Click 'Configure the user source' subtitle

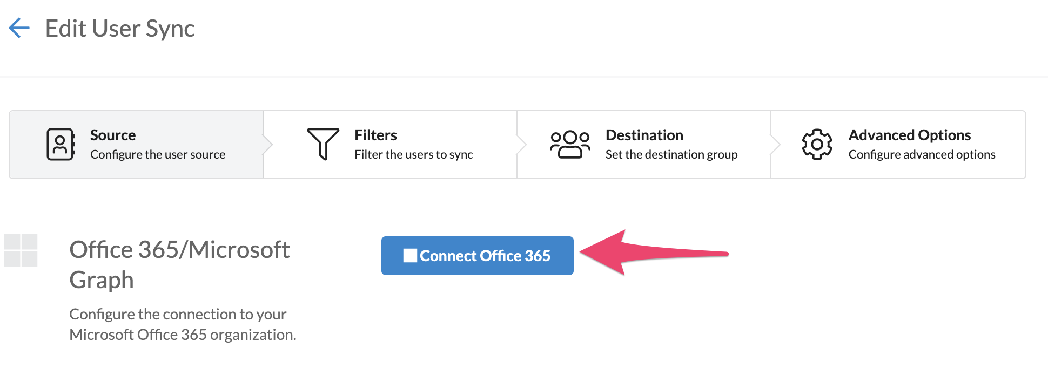[158, 155]
